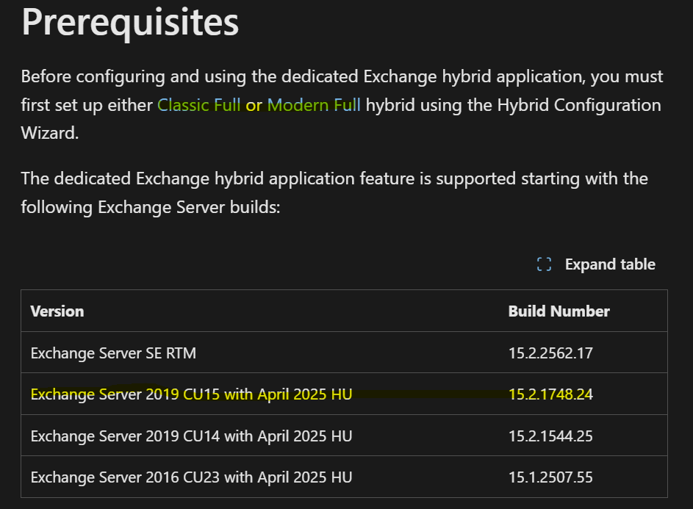Screen dimensions: 693x509
Task: Click the Exchange Server SE RTM cell
Action: point(113,353)
